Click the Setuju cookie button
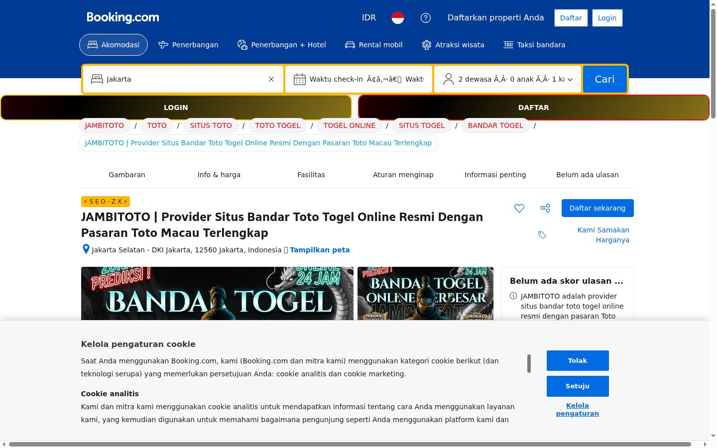Screen dimensions: 717x448 point(578,386)
